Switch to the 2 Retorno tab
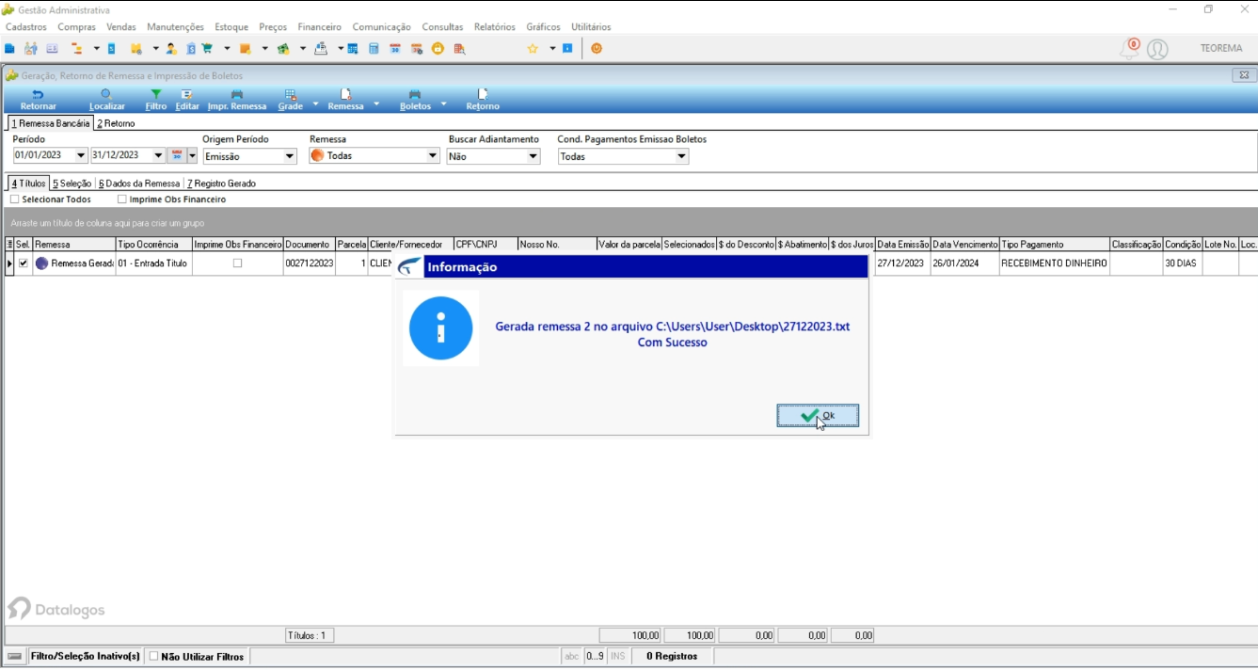The image size is (1258, 670). tap(116, 123)
